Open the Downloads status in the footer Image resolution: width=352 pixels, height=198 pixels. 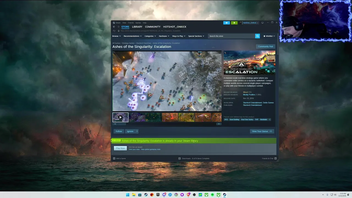(x=194, y=158)
